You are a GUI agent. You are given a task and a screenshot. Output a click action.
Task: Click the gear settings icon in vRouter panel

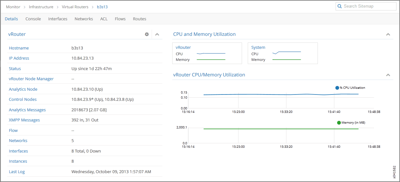147,34
